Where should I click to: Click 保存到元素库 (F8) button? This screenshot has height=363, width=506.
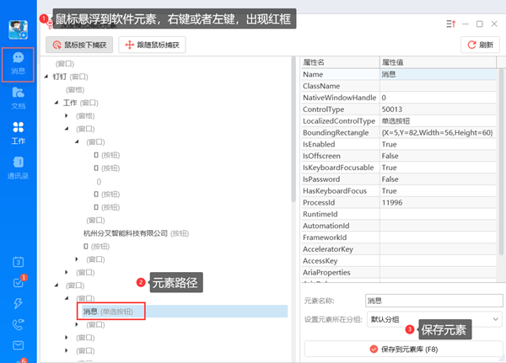point(403,350)
